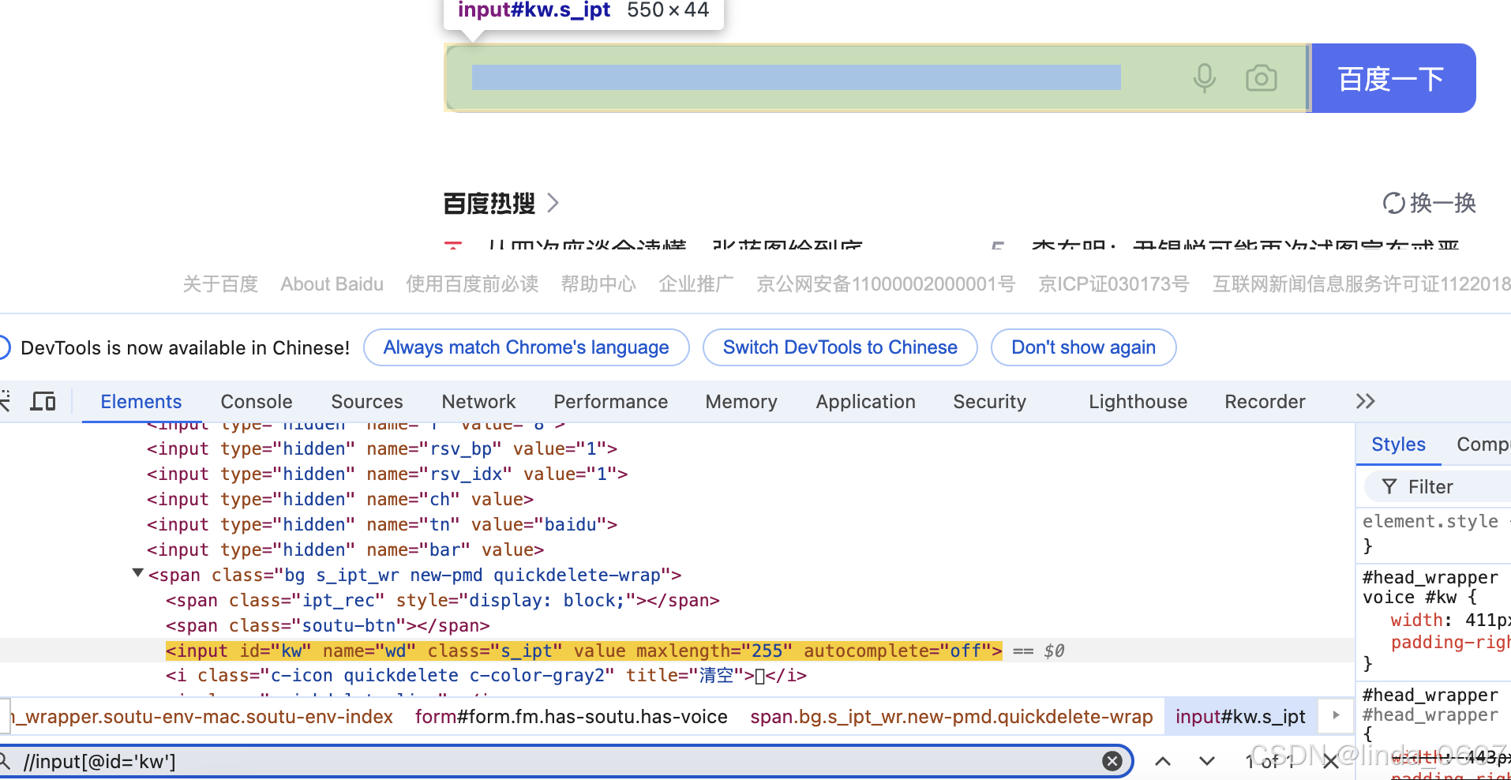1511x780 pixels.
Task: Open the 关于百度 footer link
Action: point(220,284)
